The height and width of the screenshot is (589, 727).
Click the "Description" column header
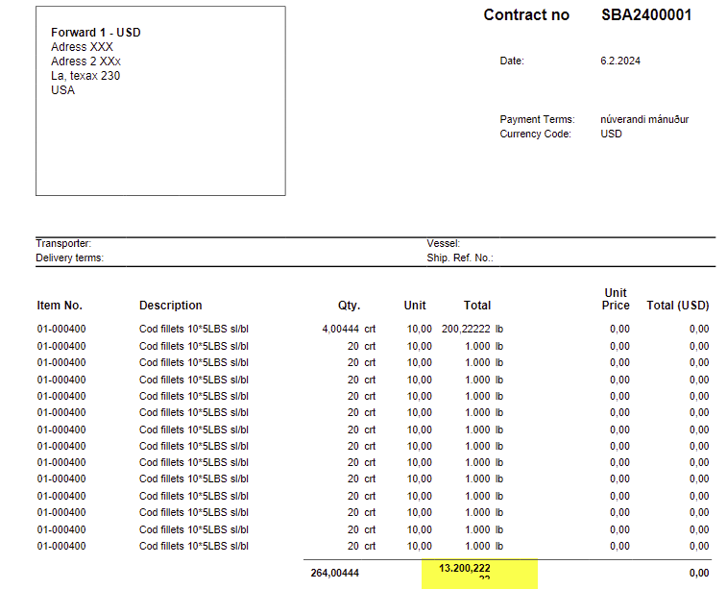point(171,306)
